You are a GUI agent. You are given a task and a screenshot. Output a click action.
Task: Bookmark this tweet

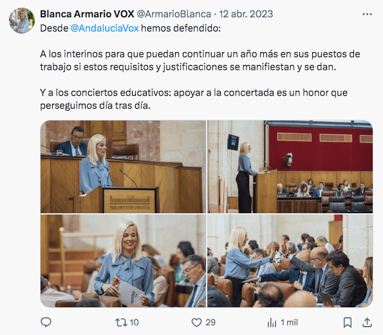point(348,323)
